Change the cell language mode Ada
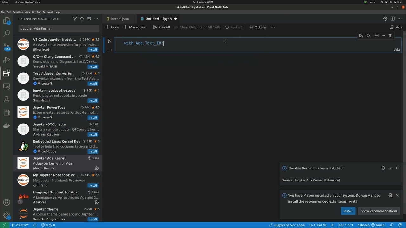This screenshot has height=228, width=406. pyautogui.click(x=397, y=49)
